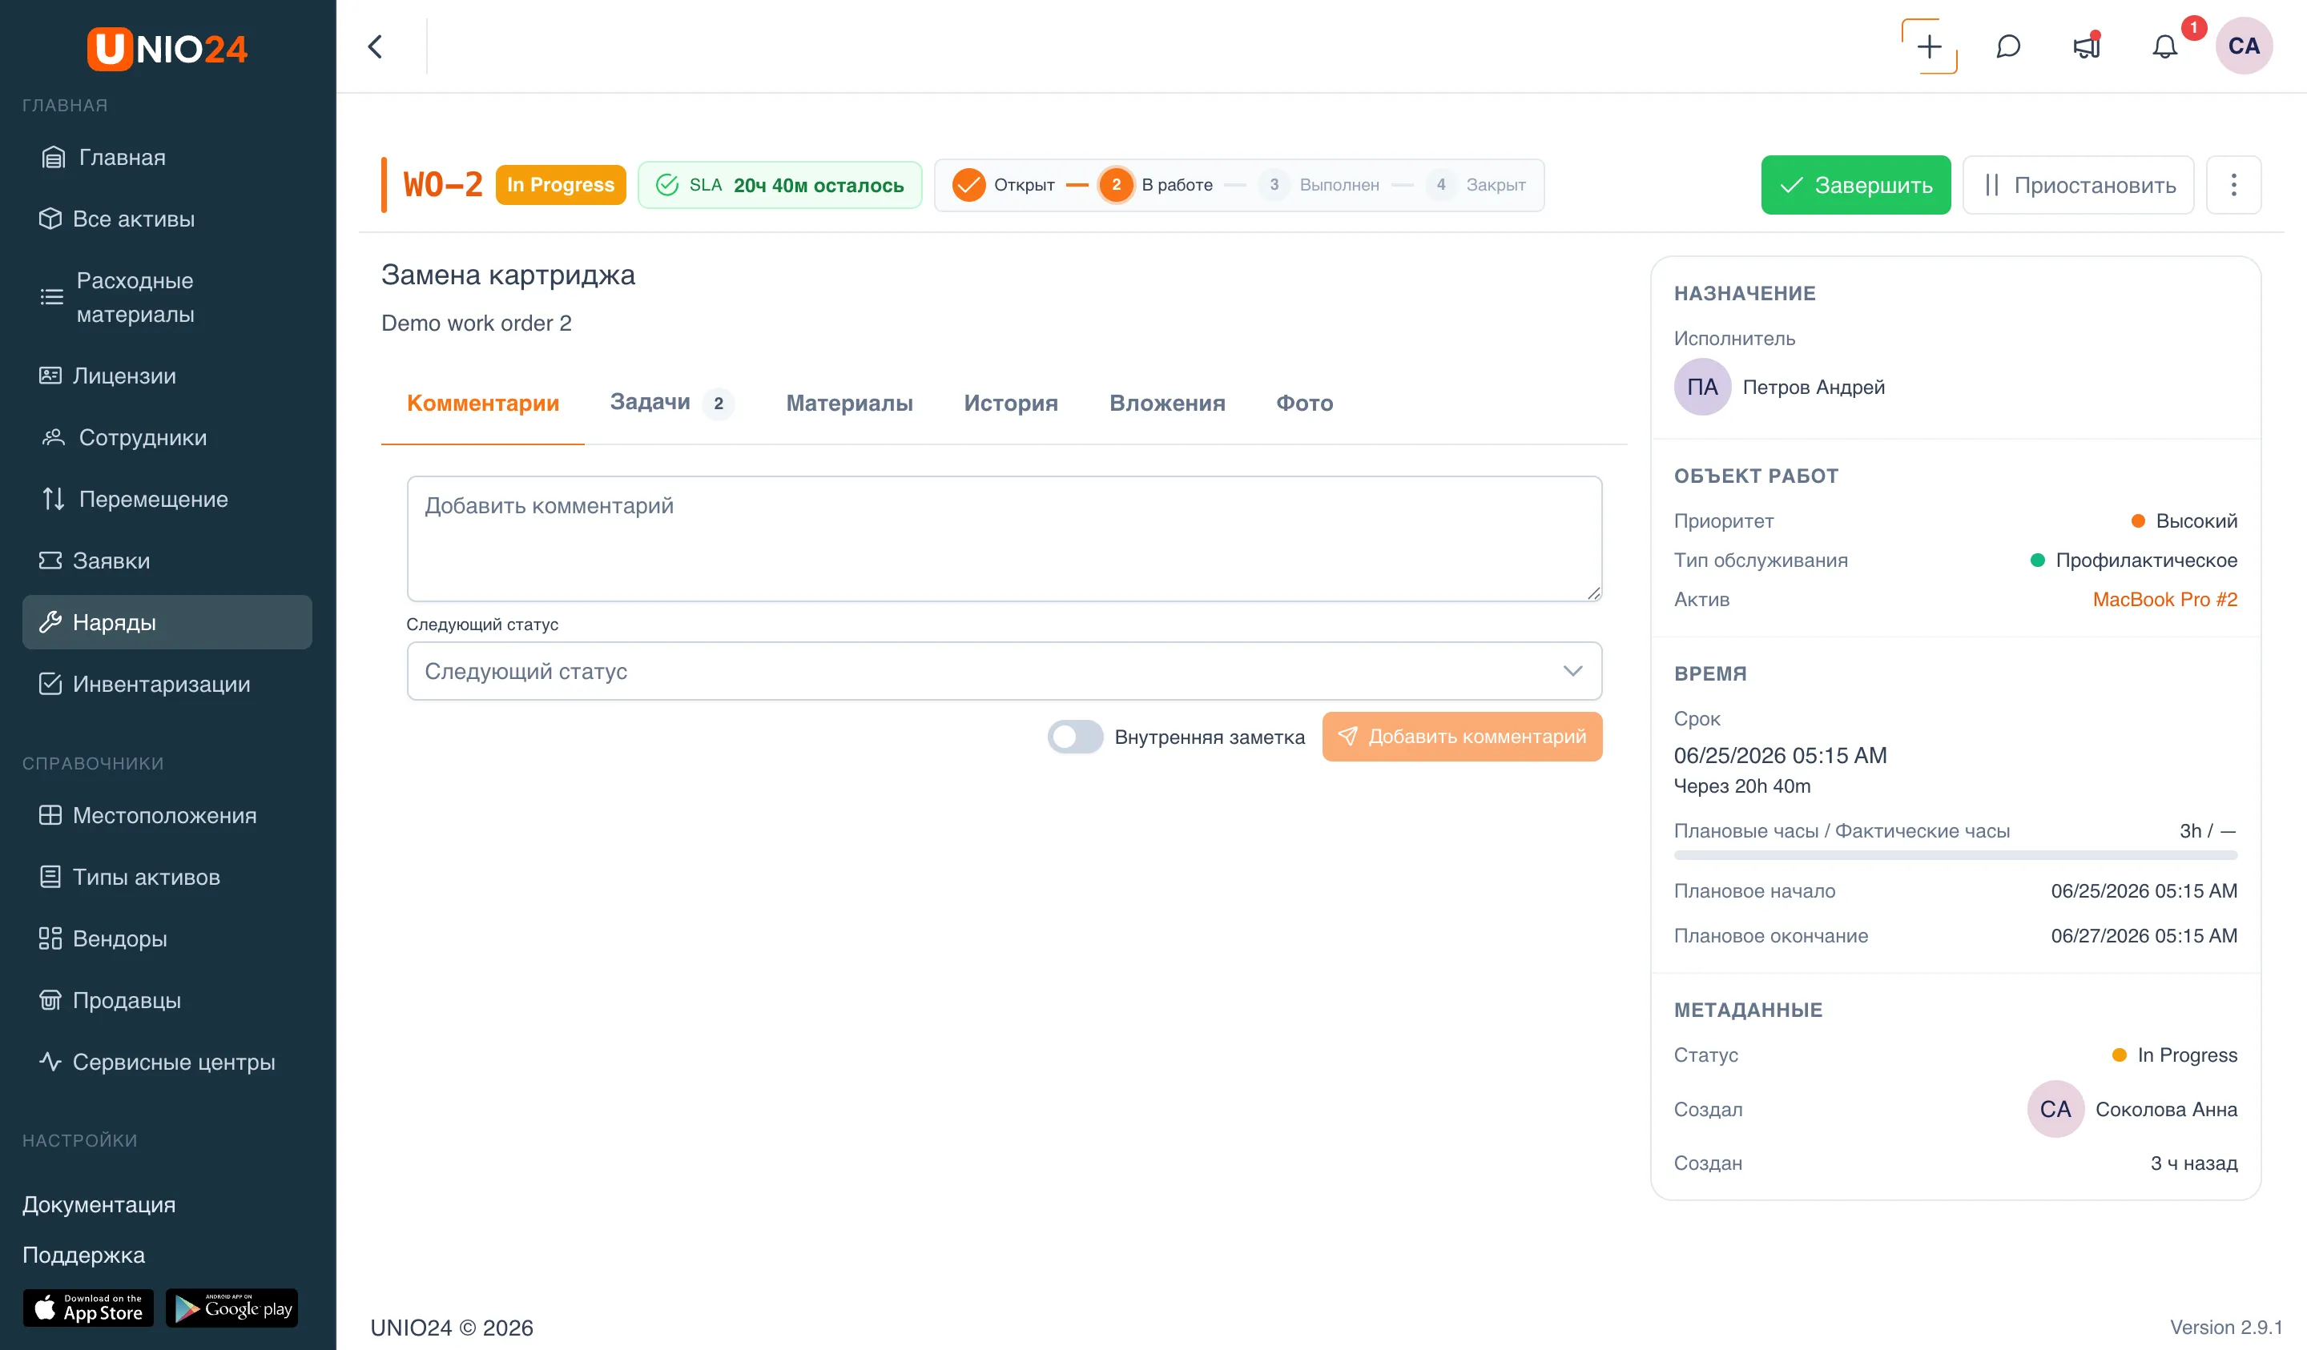Open Вендоры in the sidebar

pyautogui.click(x=167, y=939)
